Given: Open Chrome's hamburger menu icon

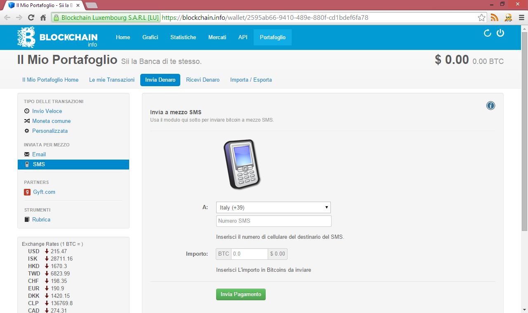Looking at the screenshot, I should coord(521,18).
